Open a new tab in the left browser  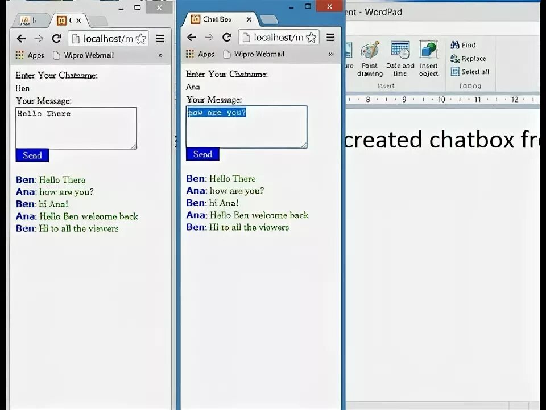99,21
